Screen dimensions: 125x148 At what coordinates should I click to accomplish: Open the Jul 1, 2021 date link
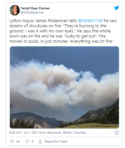pos(31,133)
